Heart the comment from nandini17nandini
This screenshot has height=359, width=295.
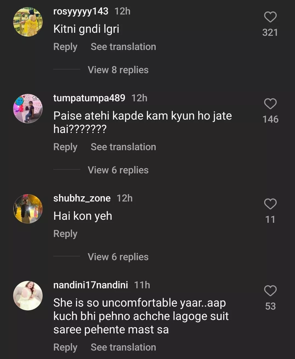(x=270, y=291)
